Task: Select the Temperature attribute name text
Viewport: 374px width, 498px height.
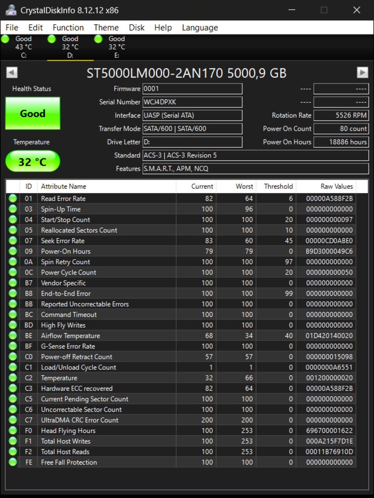Action: click(x=59, y=378)
